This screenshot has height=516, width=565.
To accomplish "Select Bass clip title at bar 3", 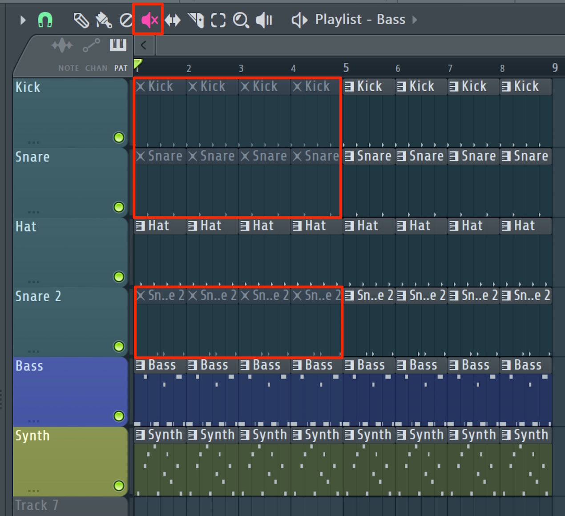I will [266, 365].
